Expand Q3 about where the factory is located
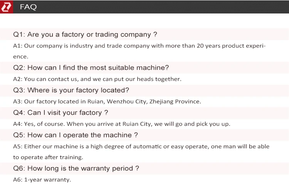Screen dimensions: 289x196 (71, 90)
